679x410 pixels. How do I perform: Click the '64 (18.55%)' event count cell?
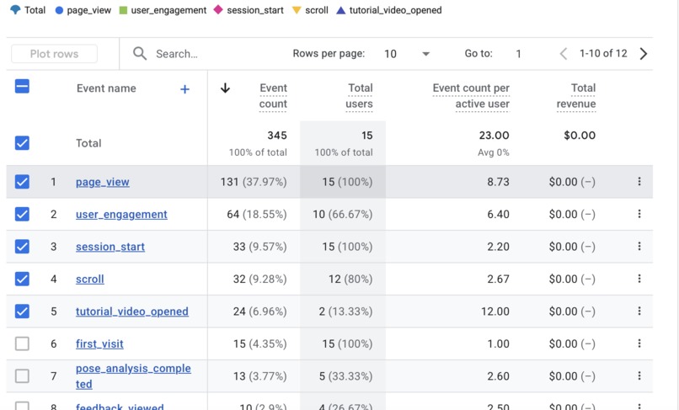pyautogui.click(x=257, y=215)
